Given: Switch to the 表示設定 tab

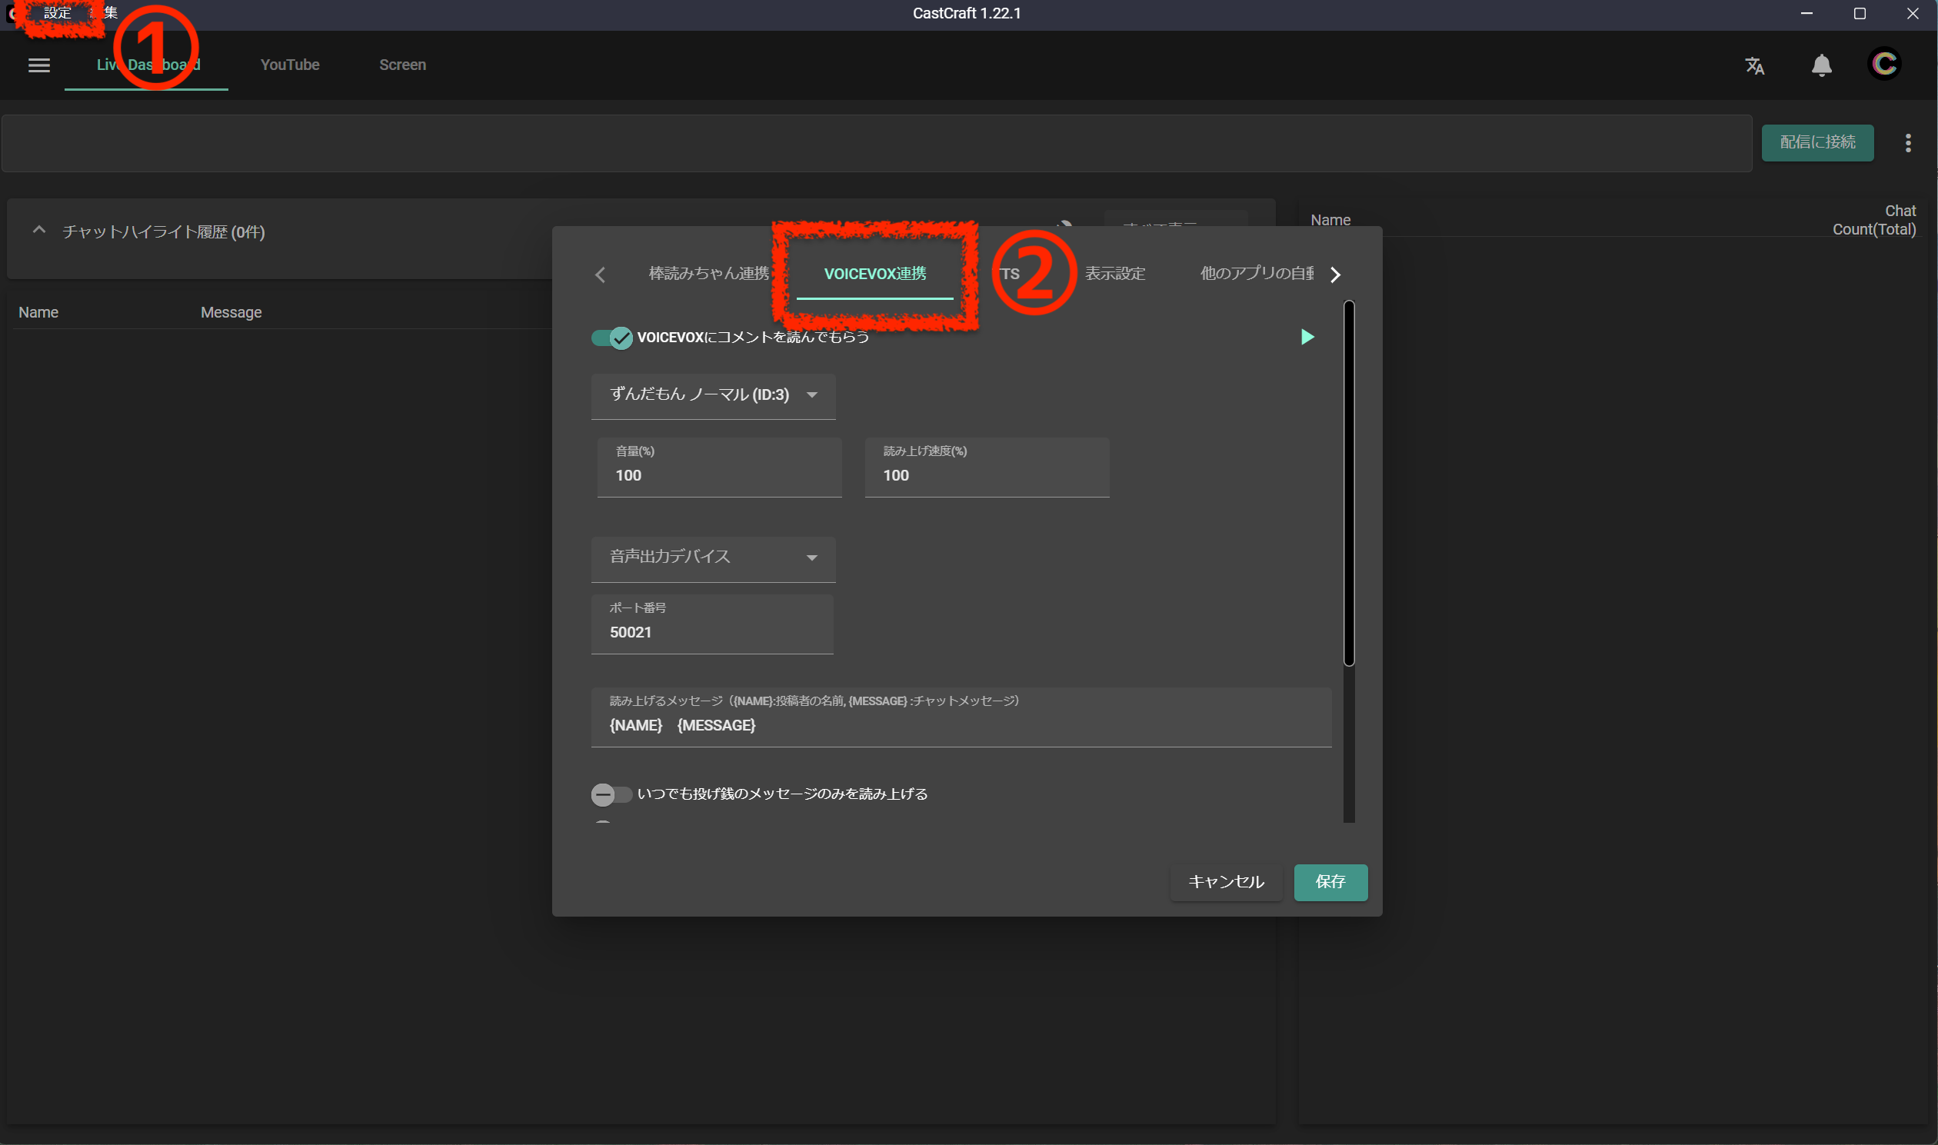Looking at the screenshot, I should pos(1115,274).
